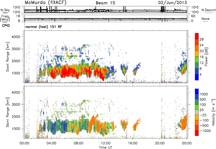Click the '28' power colorbar tick value
This screenshot has width=216, height=149.
(x=201, y=39)
